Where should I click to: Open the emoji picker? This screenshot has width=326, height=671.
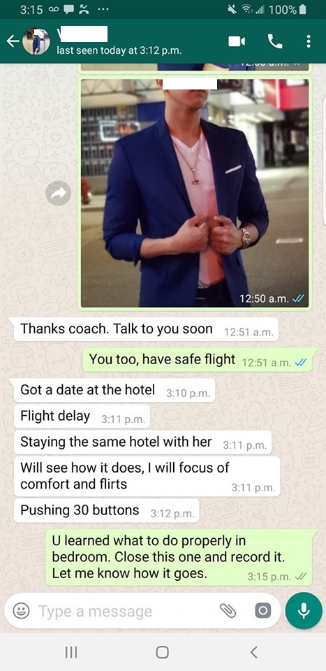[21, 611]
